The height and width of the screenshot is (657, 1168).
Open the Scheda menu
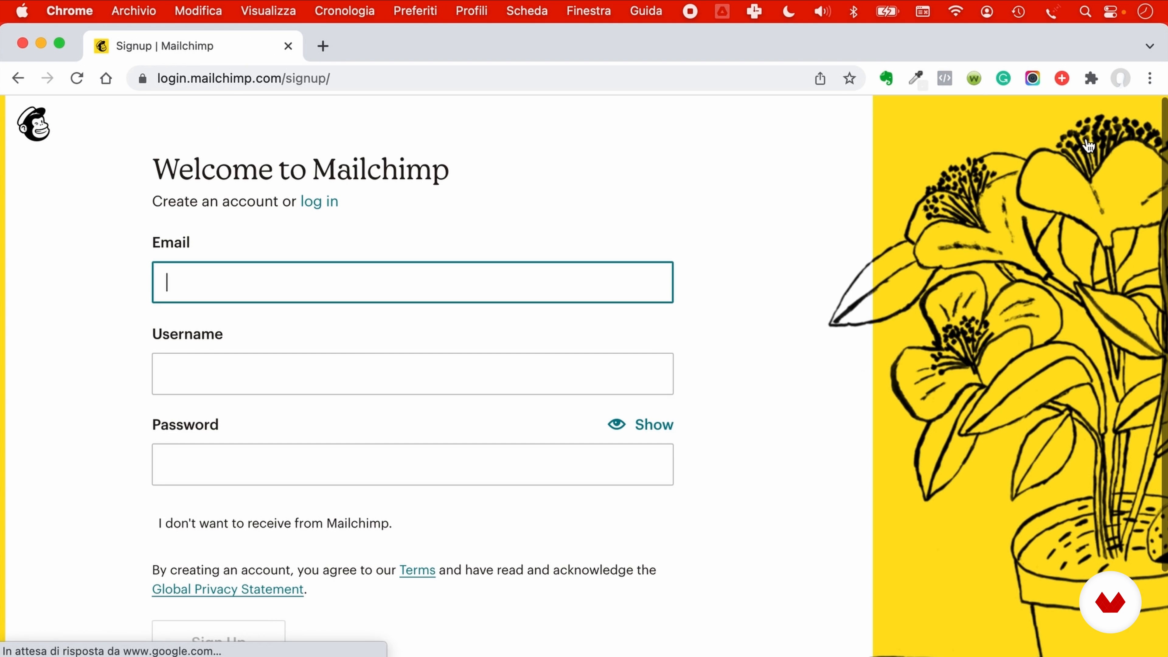click(527, 11)
